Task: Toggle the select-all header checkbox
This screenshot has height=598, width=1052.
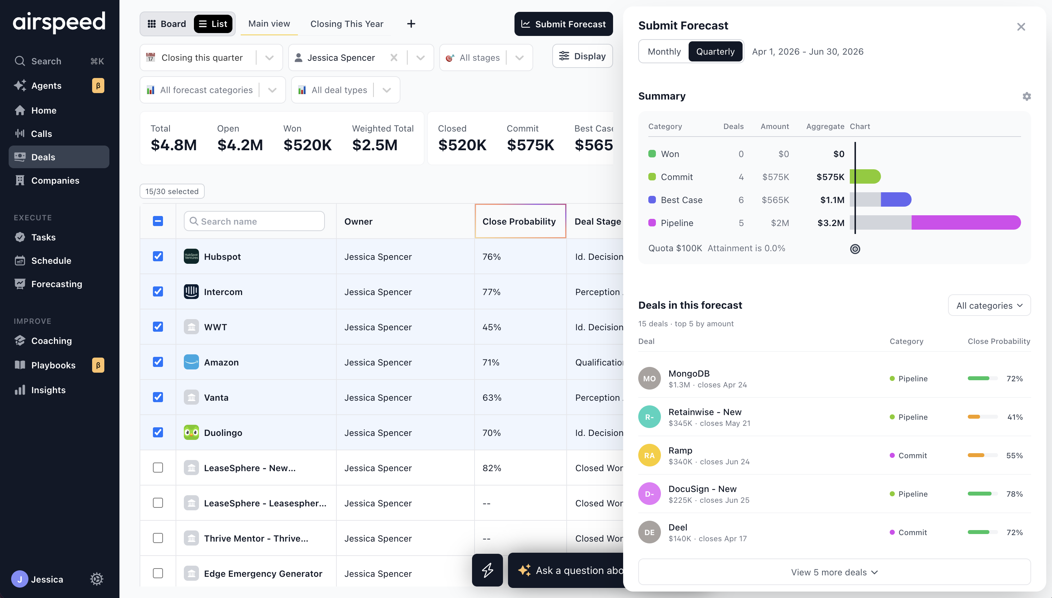Action: coord(158,221)
